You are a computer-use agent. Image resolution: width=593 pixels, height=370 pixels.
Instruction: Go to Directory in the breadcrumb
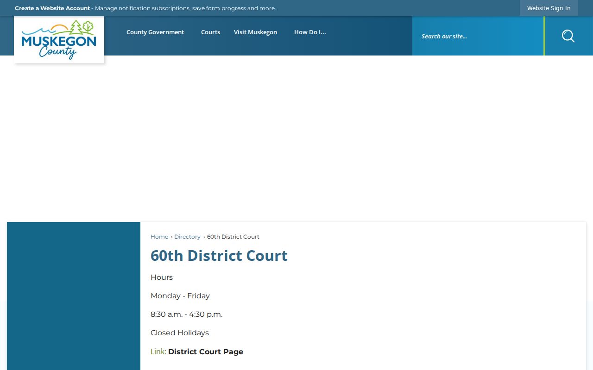tap(187, 237)
